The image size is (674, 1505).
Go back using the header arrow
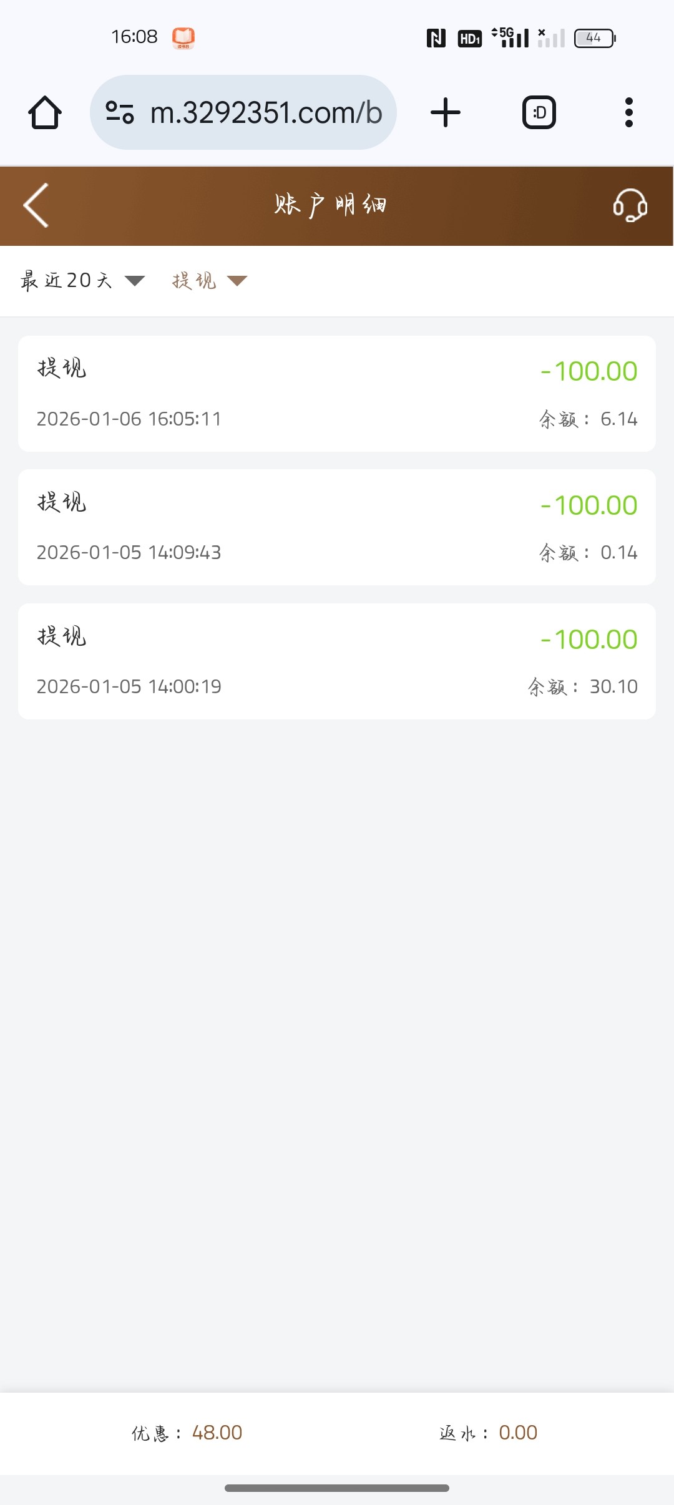click(x=36, y=205)
